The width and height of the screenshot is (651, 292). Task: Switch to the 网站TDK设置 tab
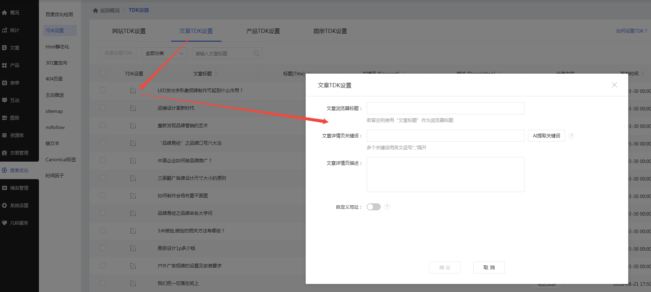[x=129, y=31]
